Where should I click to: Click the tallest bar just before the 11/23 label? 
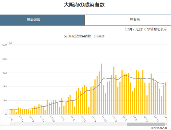click(101, 89)
